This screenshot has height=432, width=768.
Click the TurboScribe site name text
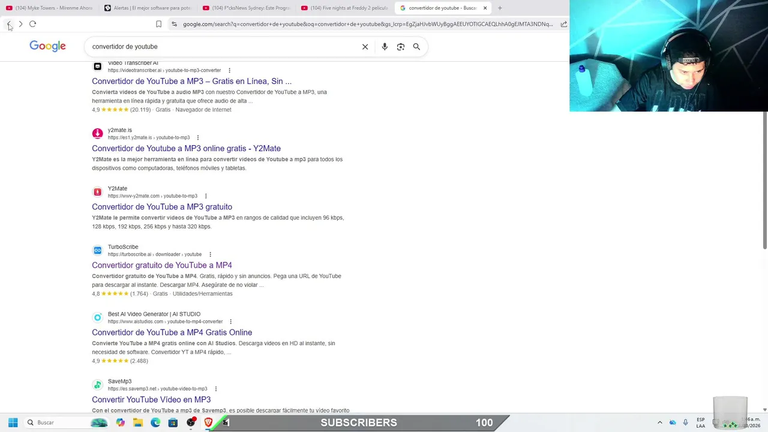(x=123, y=247)
